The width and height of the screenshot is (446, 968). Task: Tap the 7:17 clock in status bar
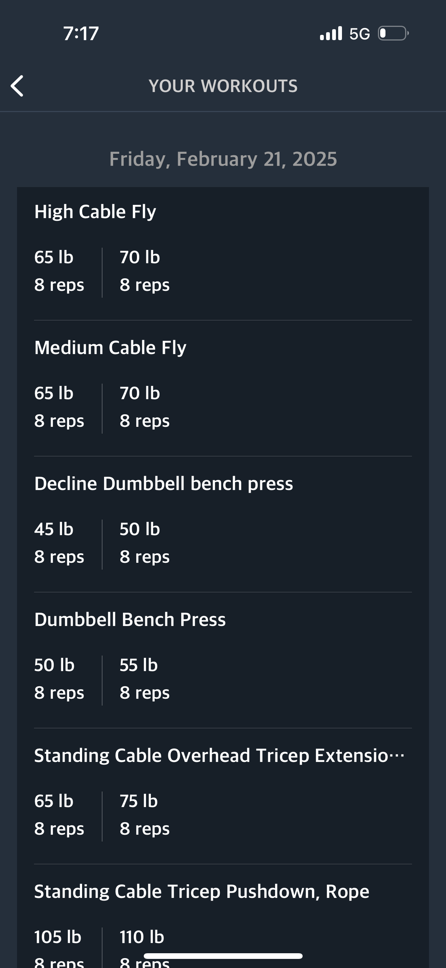click(81, 33)
